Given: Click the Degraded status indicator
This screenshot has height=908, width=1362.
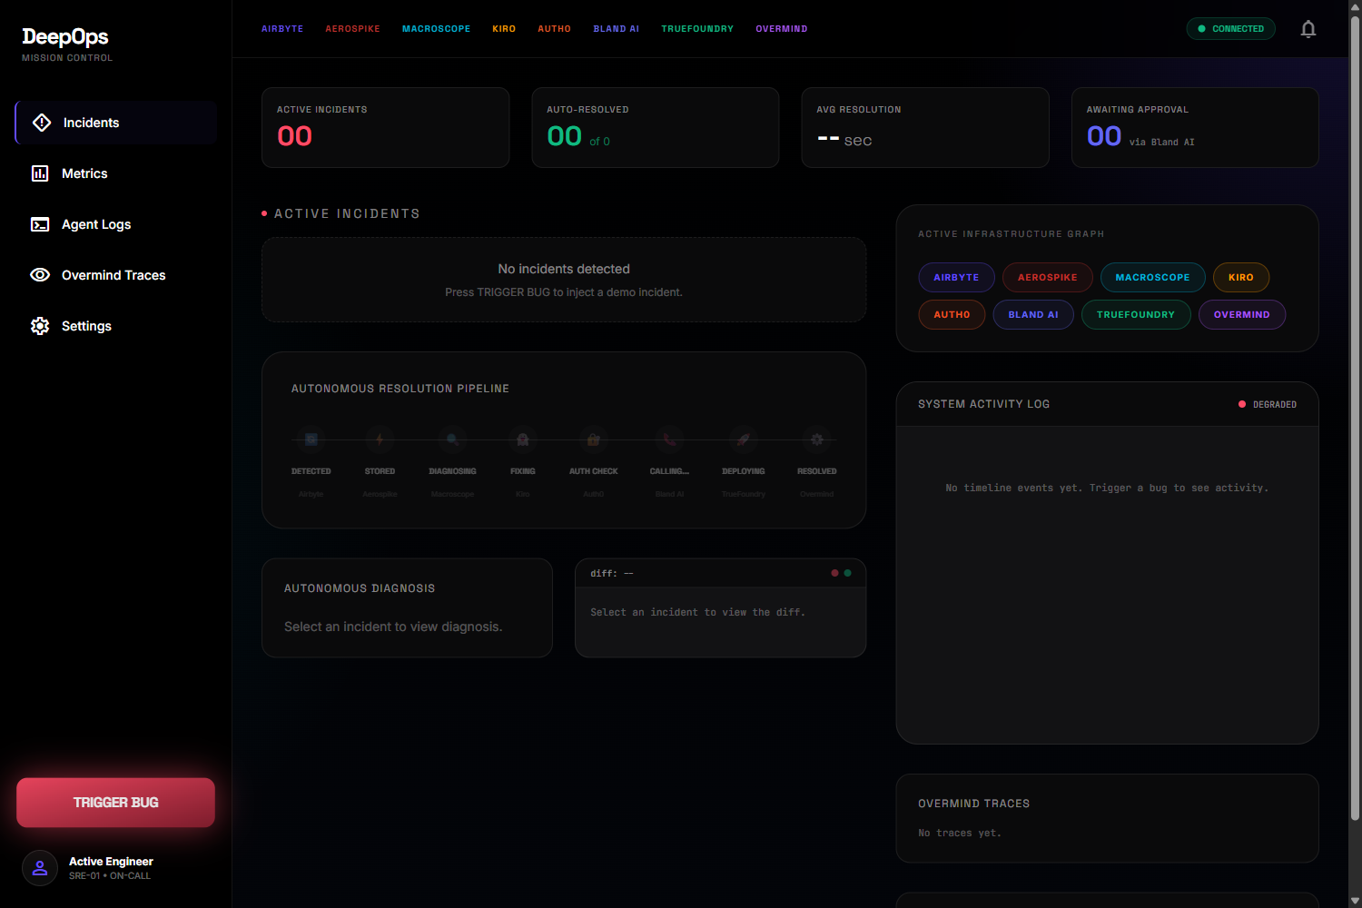Looking at the screenshot, I should (x=1268, y=405).
